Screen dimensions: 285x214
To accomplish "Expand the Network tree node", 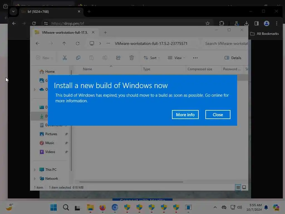I will coord(35,179).
